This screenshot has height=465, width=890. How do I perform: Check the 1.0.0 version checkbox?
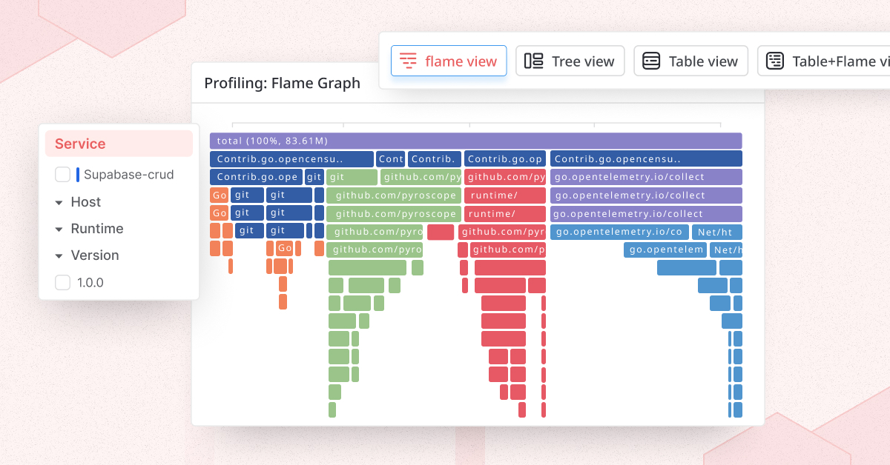tap(62, 282)
